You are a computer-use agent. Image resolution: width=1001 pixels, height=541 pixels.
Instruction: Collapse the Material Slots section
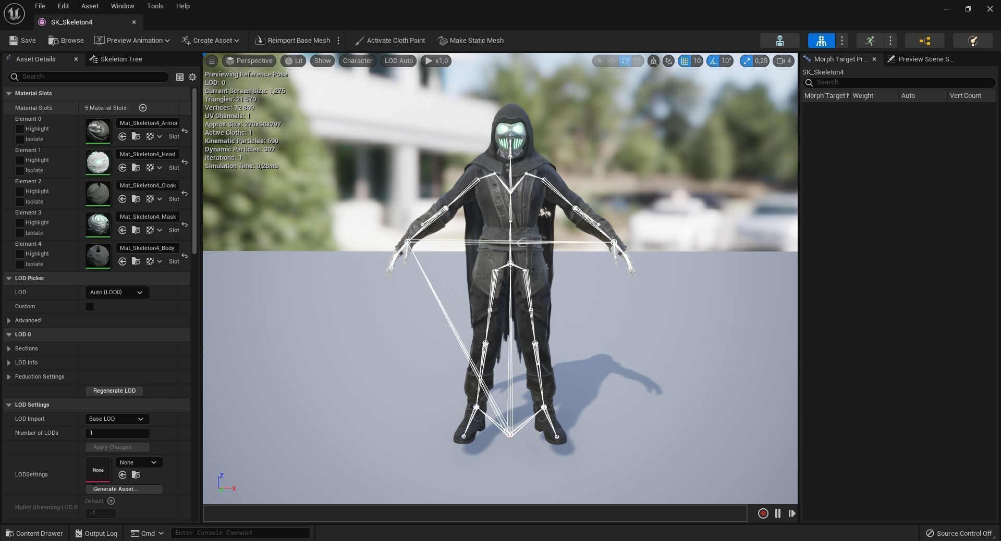(9, 94)
